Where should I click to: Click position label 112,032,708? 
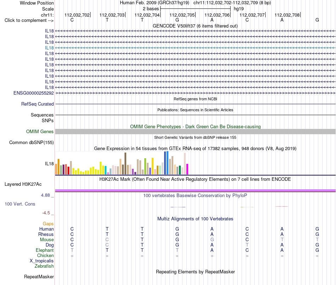coord(287,15)
